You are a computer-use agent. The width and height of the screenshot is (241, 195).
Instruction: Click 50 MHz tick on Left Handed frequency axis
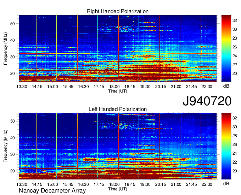click(12, 121)
